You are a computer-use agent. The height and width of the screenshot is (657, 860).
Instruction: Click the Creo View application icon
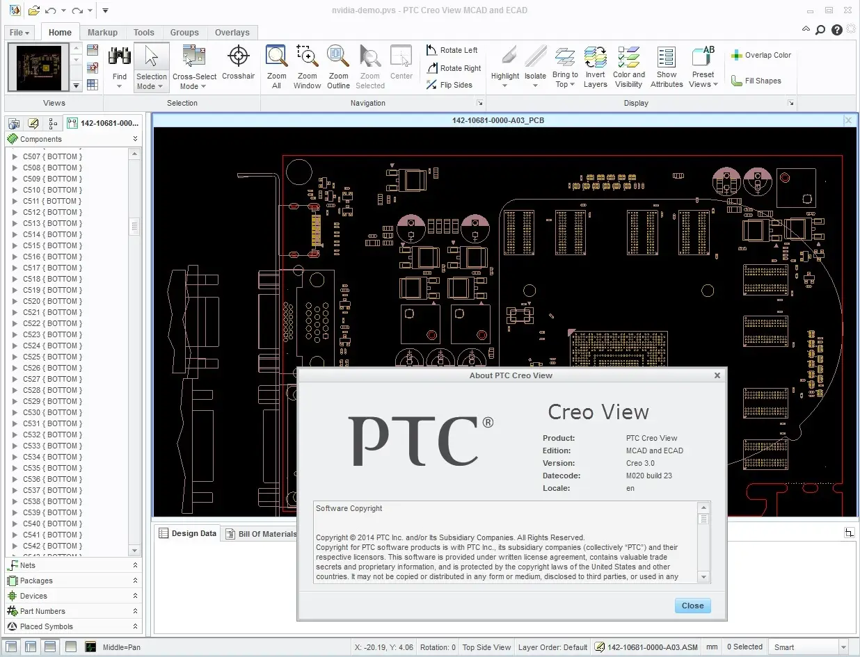click(x=14, y=10)
